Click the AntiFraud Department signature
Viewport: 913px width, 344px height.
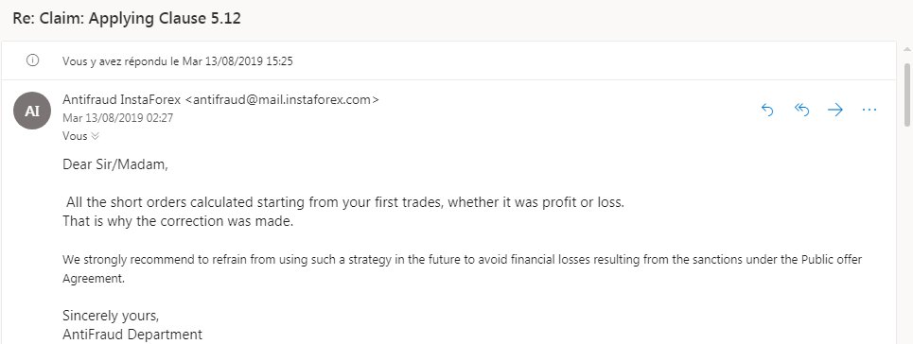pyautogui.click(x=132, y=335)
